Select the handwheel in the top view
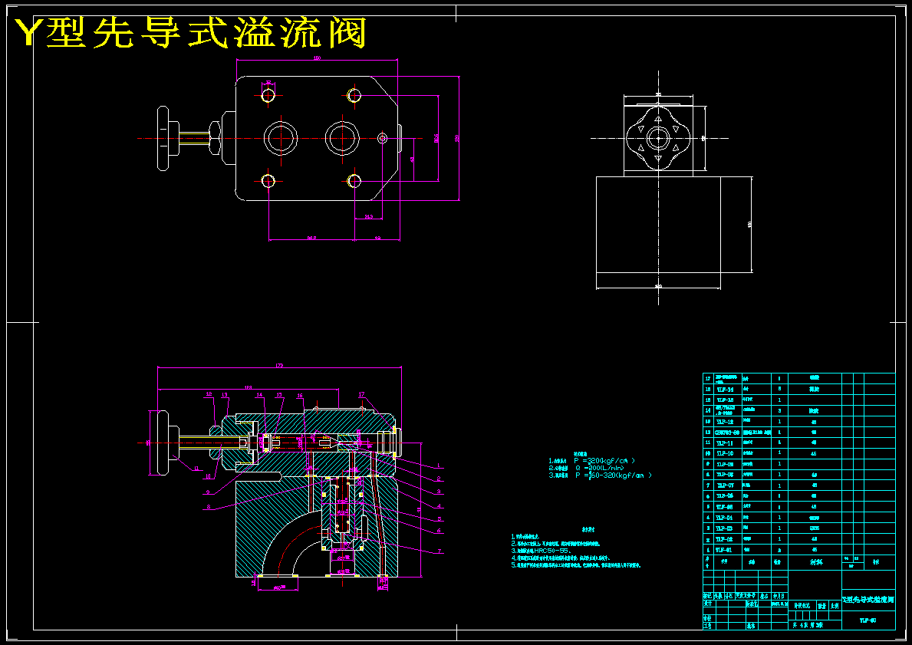Screen dimensions: 912x645 click(169, 138)
